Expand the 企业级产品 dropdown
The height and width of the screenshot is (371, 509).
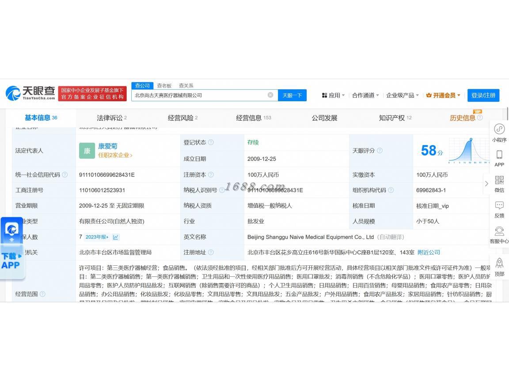(x=403, y=95)
